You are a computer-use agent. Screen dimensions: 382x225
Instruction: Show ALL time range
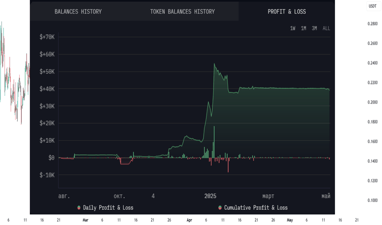[x=326, y=28]
